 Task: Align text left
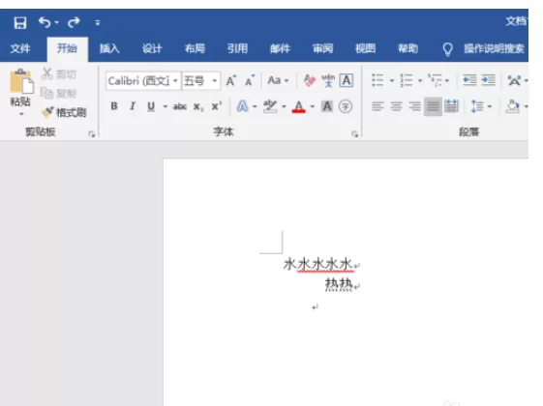click(377, 106)
